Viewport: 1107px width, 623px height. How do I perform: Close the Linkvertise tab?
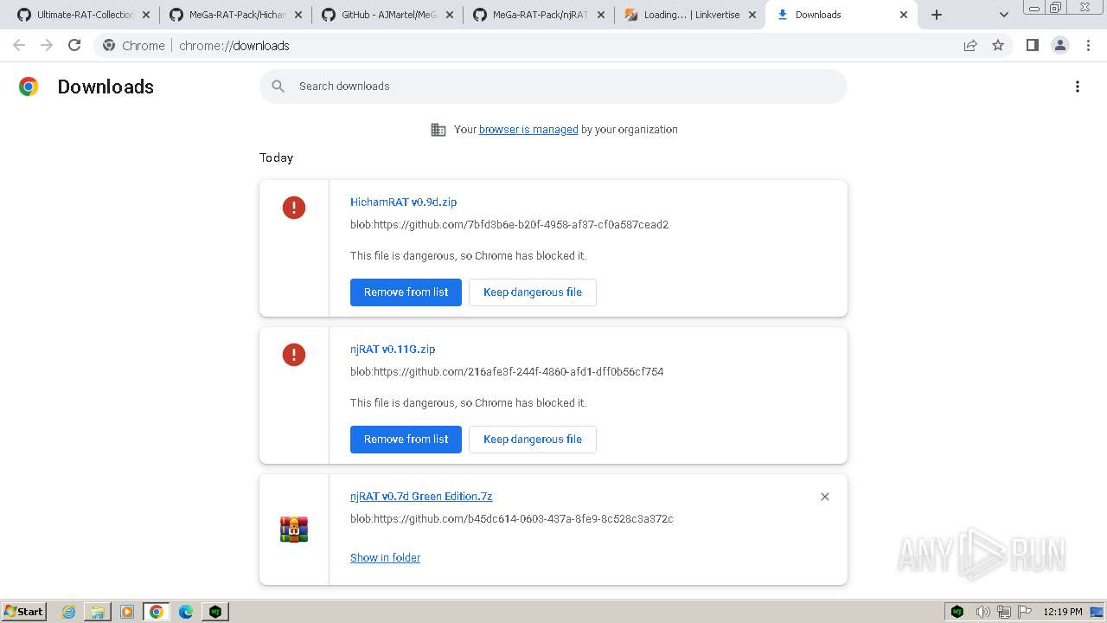pos(752,15)
